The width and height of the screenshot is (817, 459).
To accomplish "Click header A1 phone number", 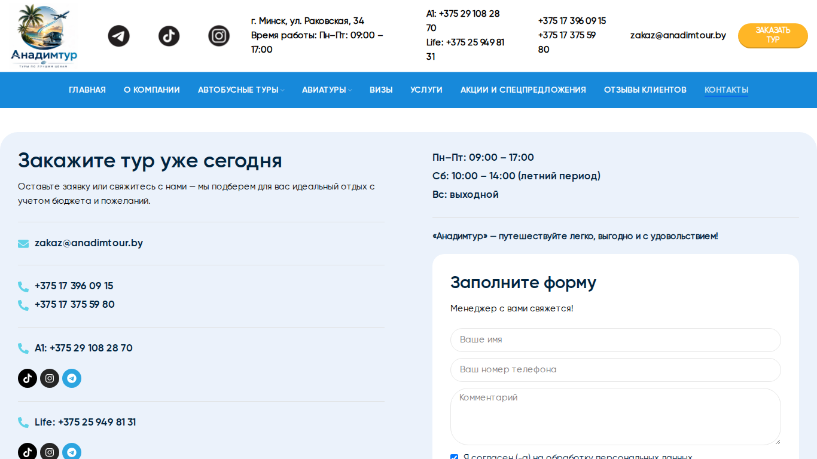I will click(x=463, y=21).
